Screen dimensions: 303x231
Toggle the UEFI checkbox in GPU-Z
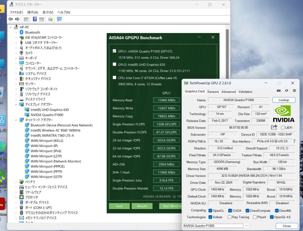point(283,128)
